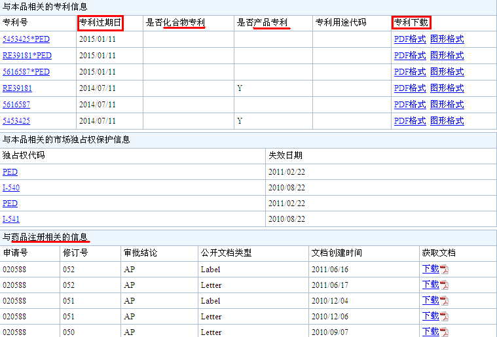The width and height of the screenshot is (497, 337).
Task: Click expiry date 2010/08/22 for I-541
Action: pos(287,219)
